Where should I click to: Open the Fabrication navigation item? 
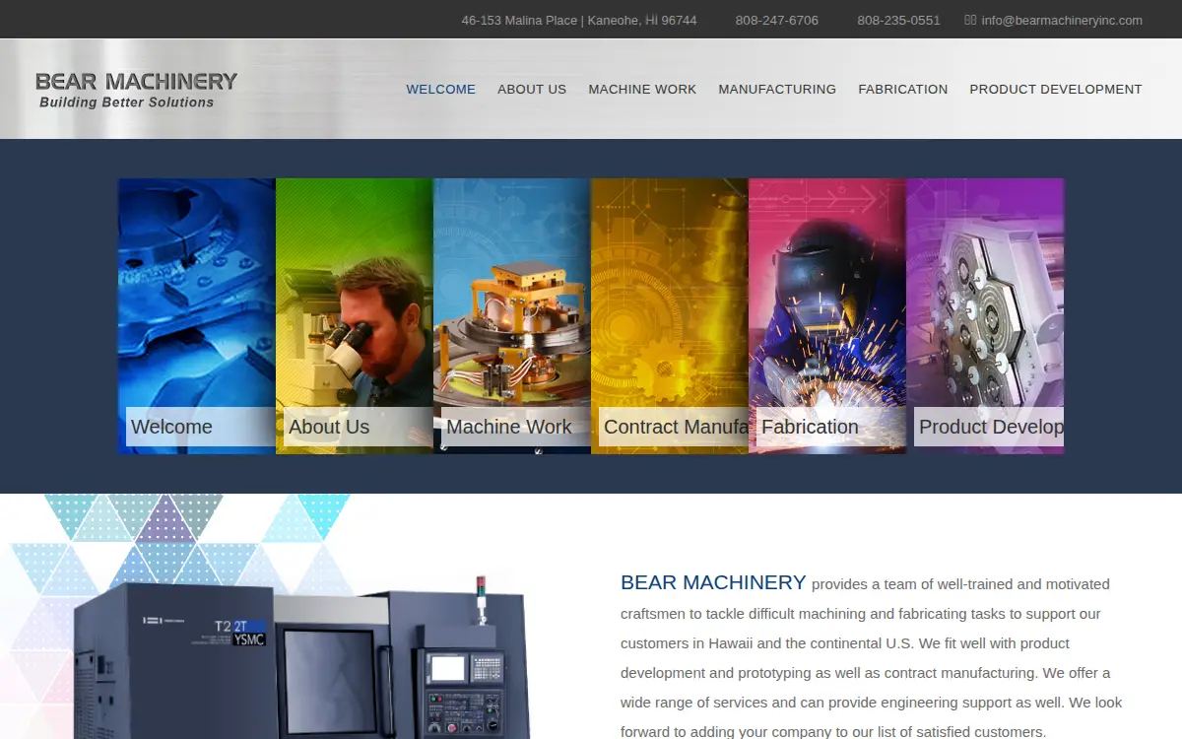(902, 89)
